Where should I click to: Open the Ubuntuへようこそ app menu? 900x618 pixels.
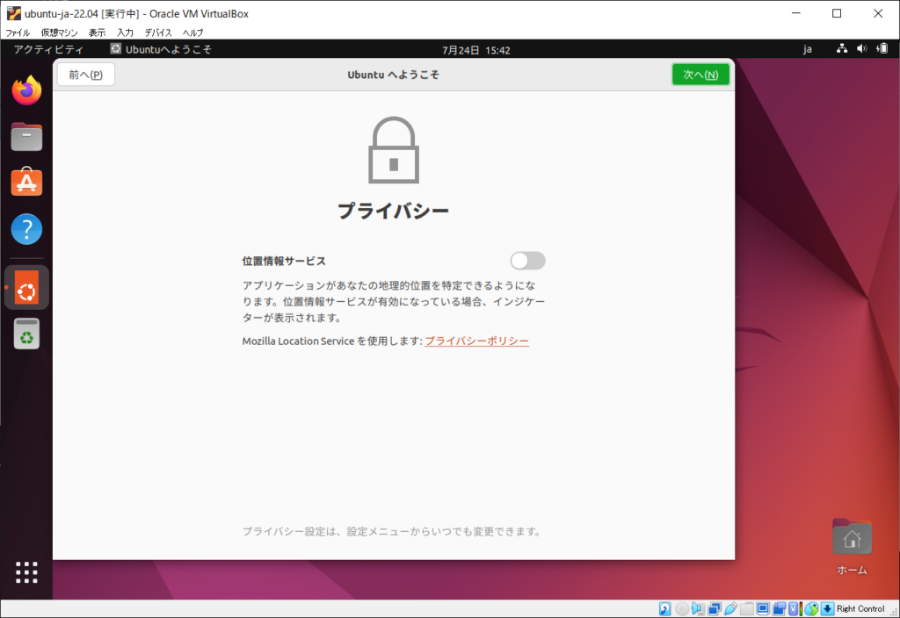pos(161,49)
